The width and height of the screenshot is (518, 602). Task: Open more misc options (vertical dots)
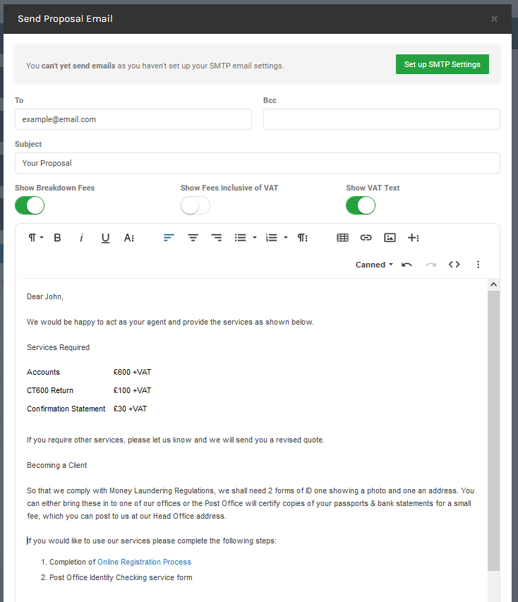[x=478, y=265]
